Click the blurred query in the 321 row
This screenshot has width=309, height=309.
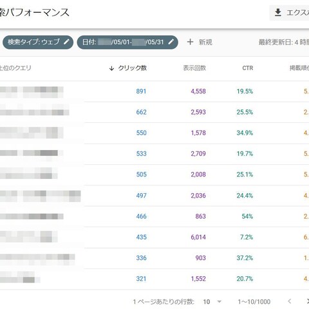pos(20,277)
